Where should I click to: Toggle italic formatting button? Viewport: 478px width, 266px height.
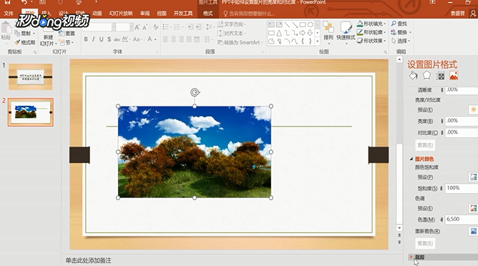(x=93, y=39)
